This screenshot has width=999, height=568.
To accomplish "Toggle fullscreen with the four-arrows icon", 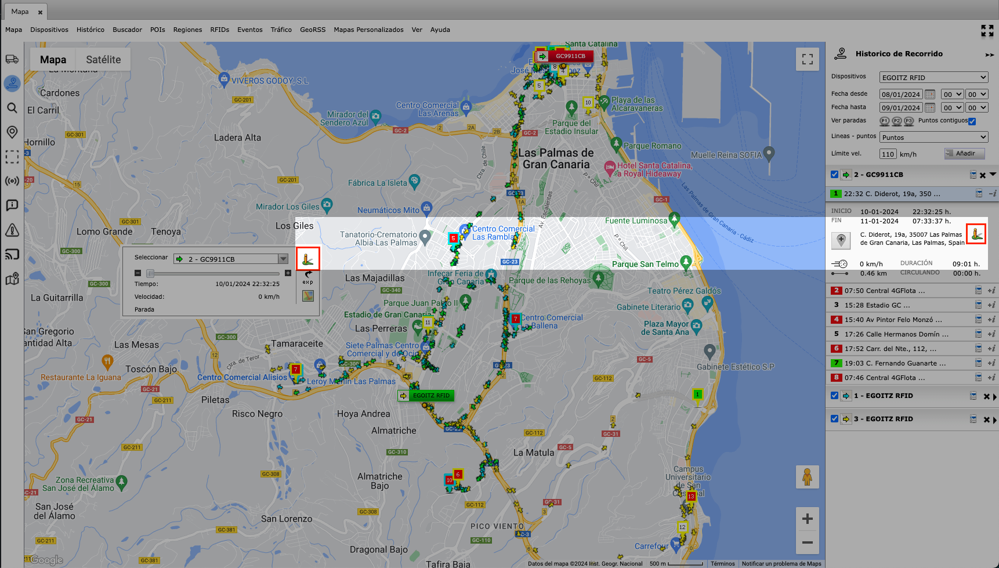I will pos(987,31).
